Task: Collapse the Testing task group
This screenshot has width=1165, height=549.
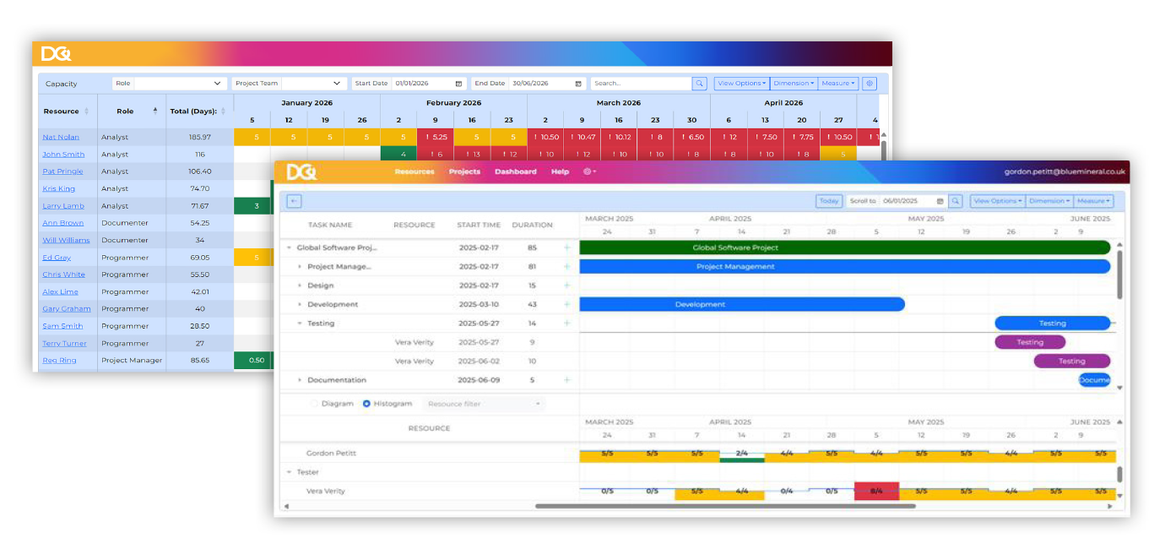Action: pyautogui.click(x=300, y=323)
